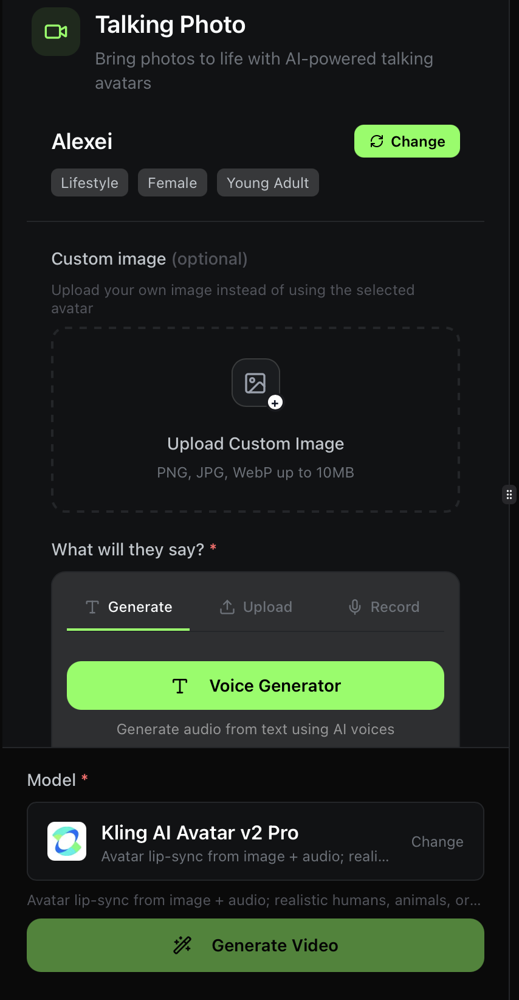
Task: Click the image upload icon with plus badge
Action: tap(256, 383)
